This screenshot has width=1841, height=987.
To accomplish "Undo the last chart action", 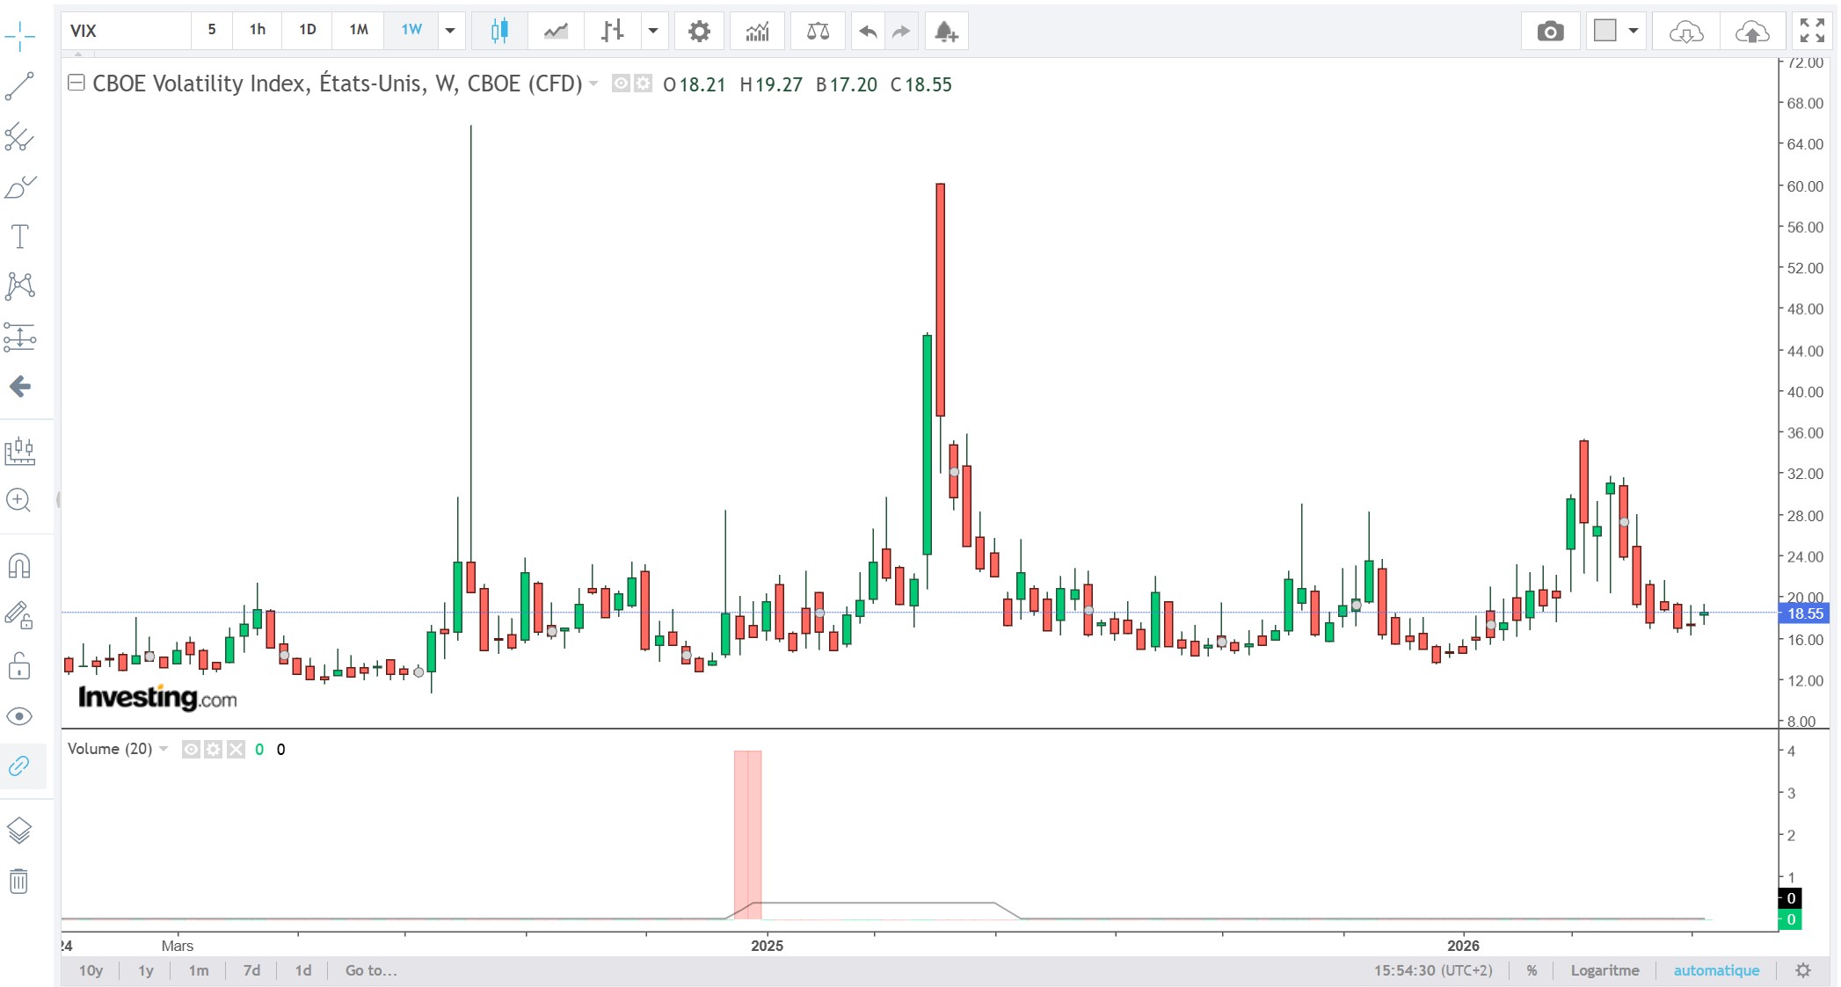I will [x=868, y=32].
